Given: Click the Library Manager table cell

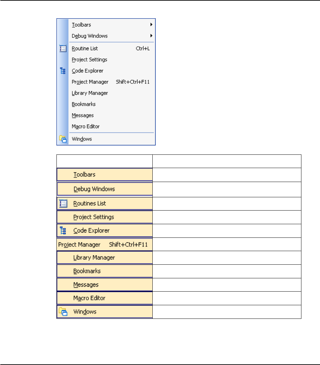Looking at the screenshot, I should [105, 258].
